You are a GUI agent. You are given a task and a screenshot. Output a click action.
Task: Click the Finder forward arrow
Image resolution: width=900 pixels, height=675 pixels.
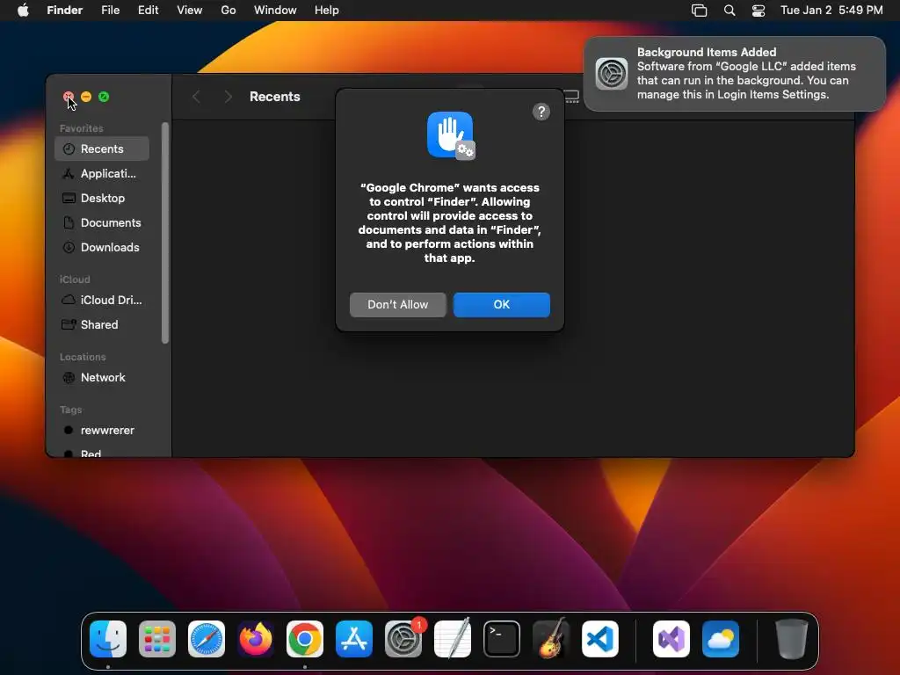(x=228, y=97)
